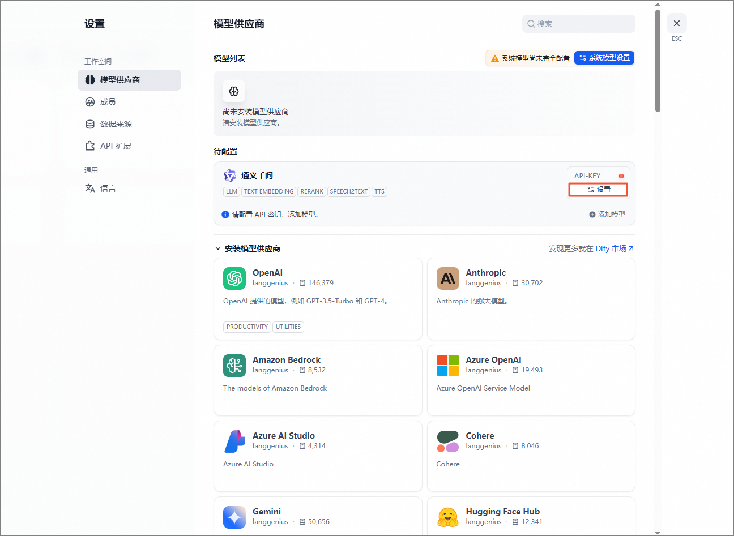734x536 pixels.
Task: Click the magnifier icon in search box
Action: click(531, 24)
